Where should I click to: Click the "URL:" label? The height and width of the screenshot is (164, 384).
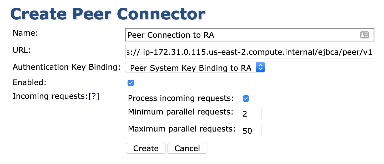click(22, 50)
